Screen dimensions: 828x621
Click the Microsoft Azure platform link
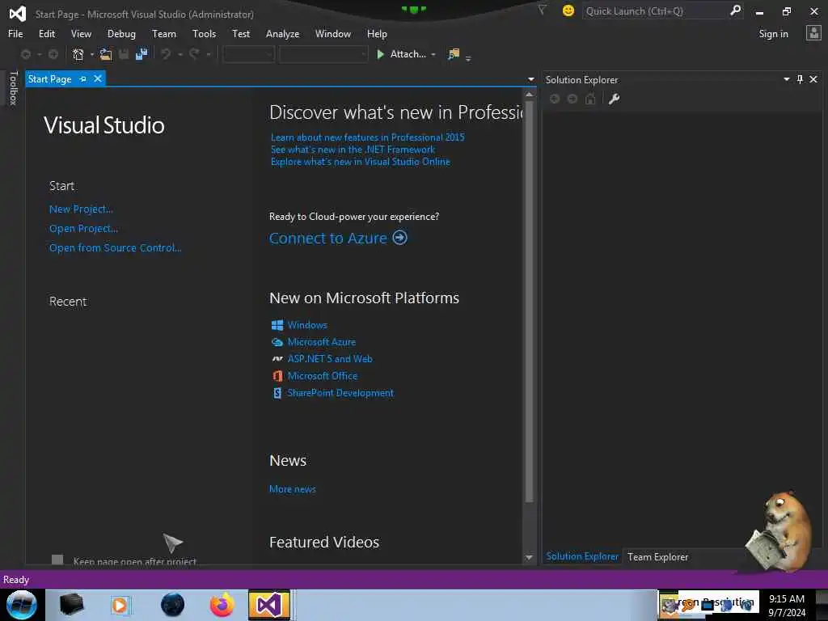[x=321, y=342]
